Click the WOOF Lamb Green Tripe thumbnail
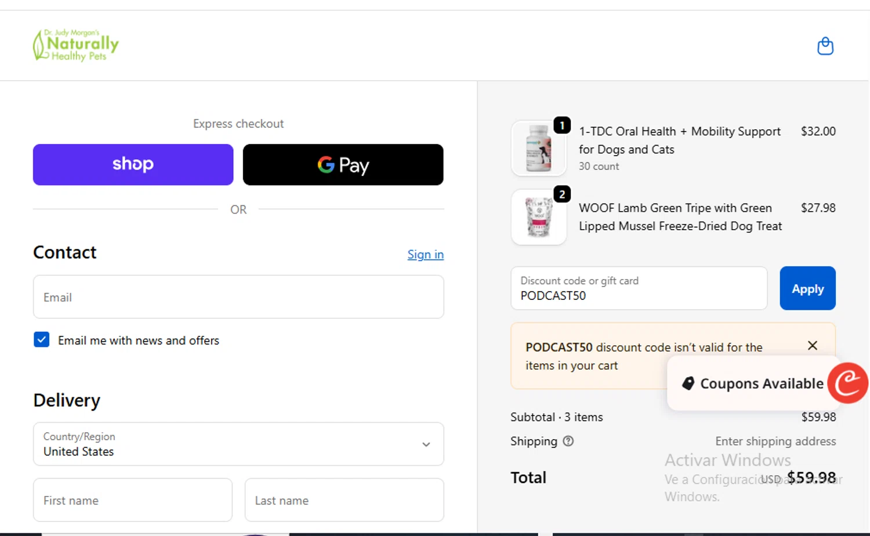This screenshot has height=536, width=870. coord(539,217)
